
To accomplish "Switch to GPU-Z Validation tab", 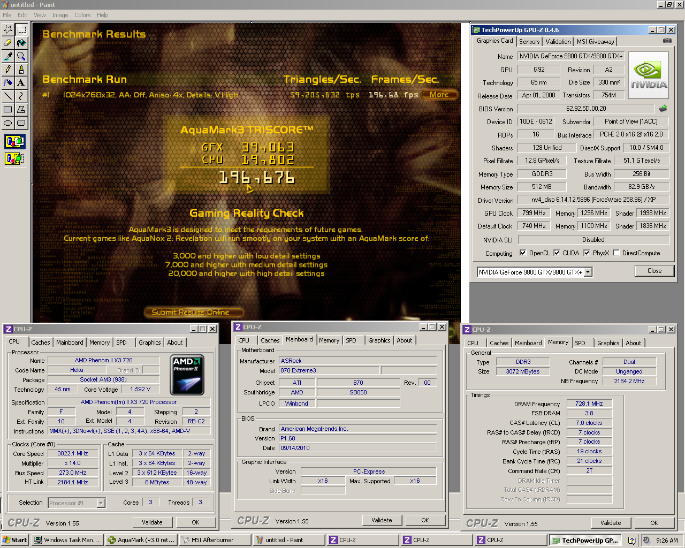I will point(558,42).
